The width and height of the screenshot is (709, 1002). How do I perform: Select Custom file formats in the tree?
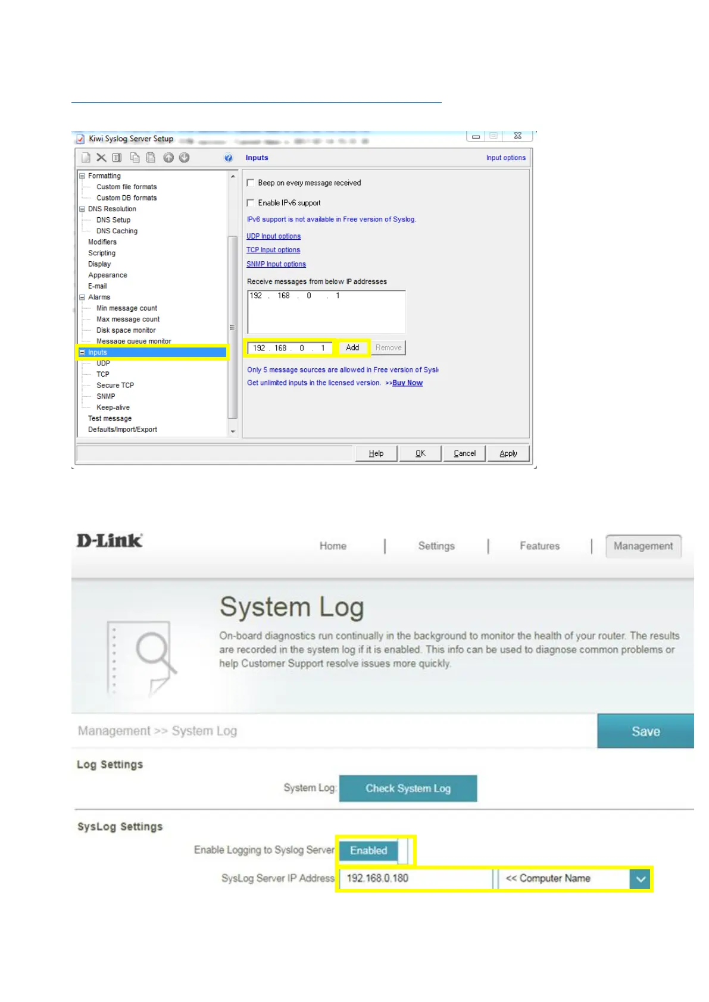pos(127,187)
